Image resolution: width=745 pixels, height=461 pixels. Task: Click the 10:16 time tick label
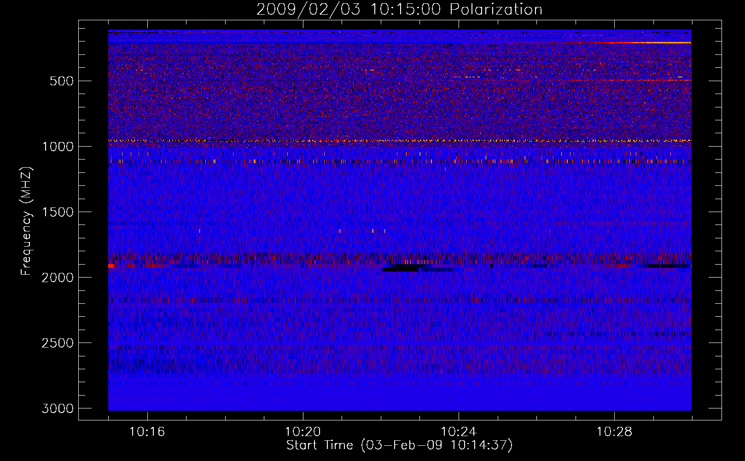point(147,432)
